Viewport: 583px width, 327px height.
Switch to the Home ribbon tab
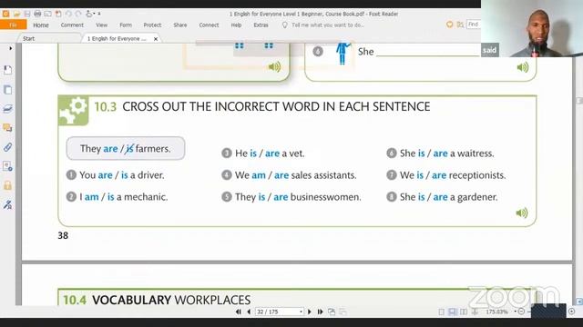(41, 25)
